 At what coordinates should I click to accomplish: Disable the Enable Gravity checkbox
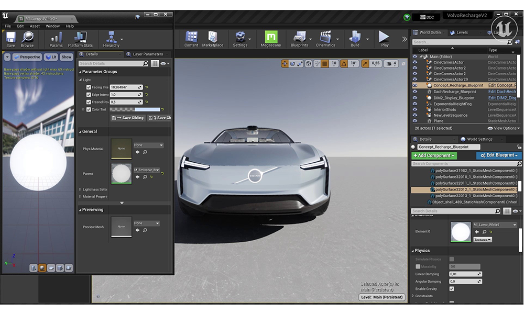pyautogui.click(x=452, y=289)
